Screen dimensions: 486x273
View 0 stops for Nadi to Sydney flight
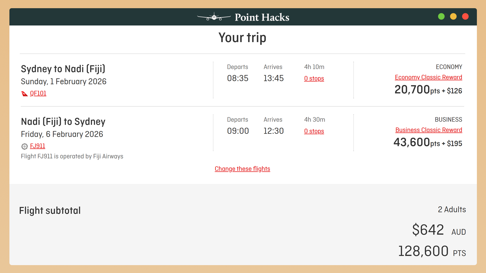click(314, 131)
